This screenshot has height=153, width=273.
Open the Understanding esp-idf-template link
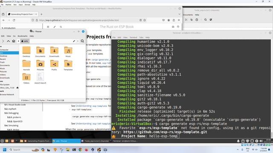tap(93, 124)
